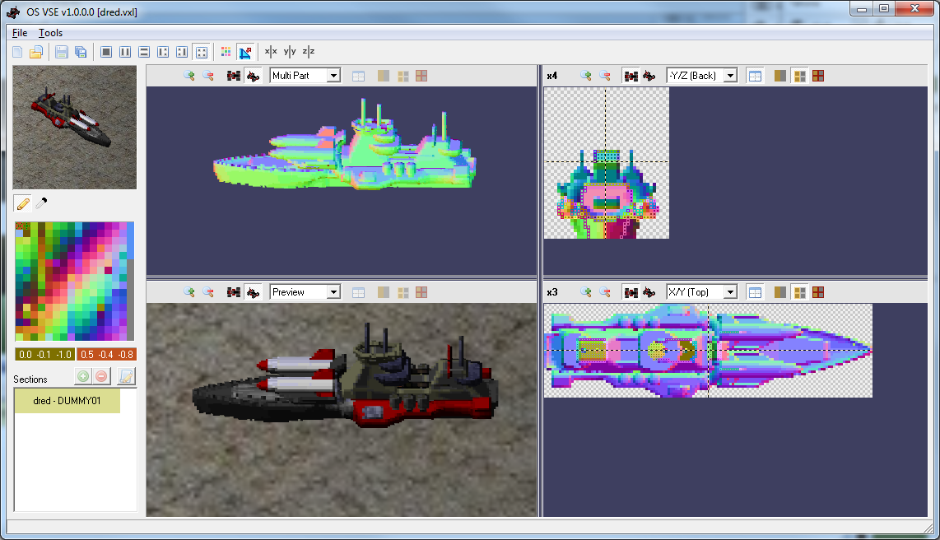Zoom in on the Multi Part view
The image size is (940, 540).
pyautogui.click(x=188, y=76)
